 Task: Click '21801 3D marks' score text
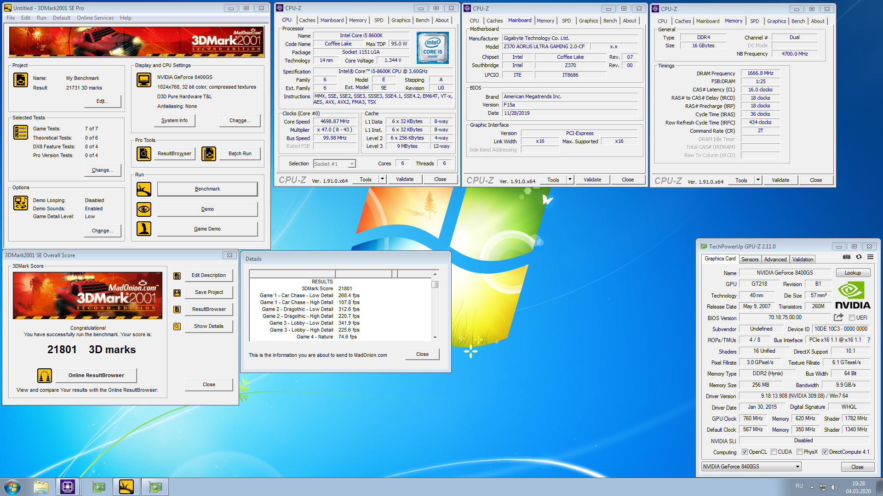coord(92,350)
